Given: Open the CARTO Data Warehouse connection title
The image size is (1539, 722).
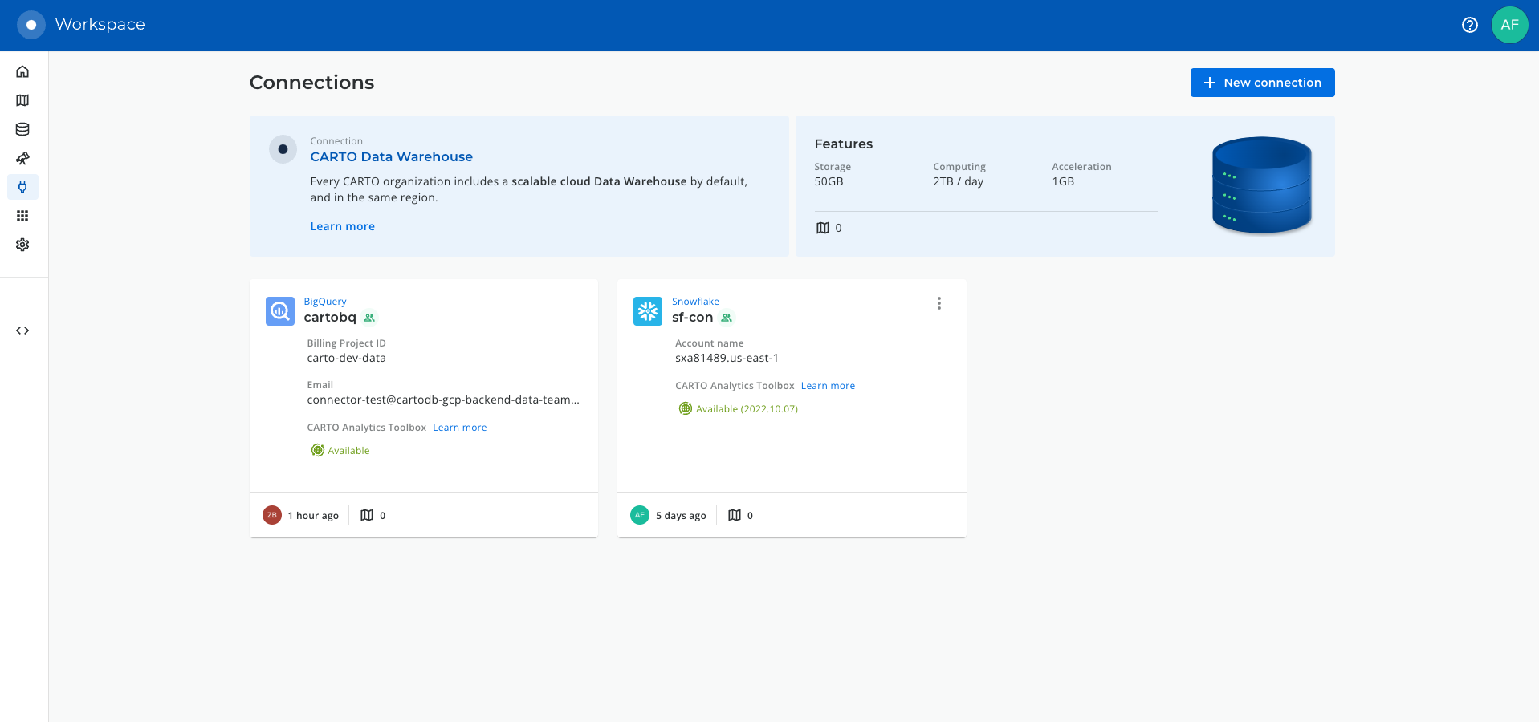Looking at the screenshot, I should pyautogui.click(x=391, y=157).
